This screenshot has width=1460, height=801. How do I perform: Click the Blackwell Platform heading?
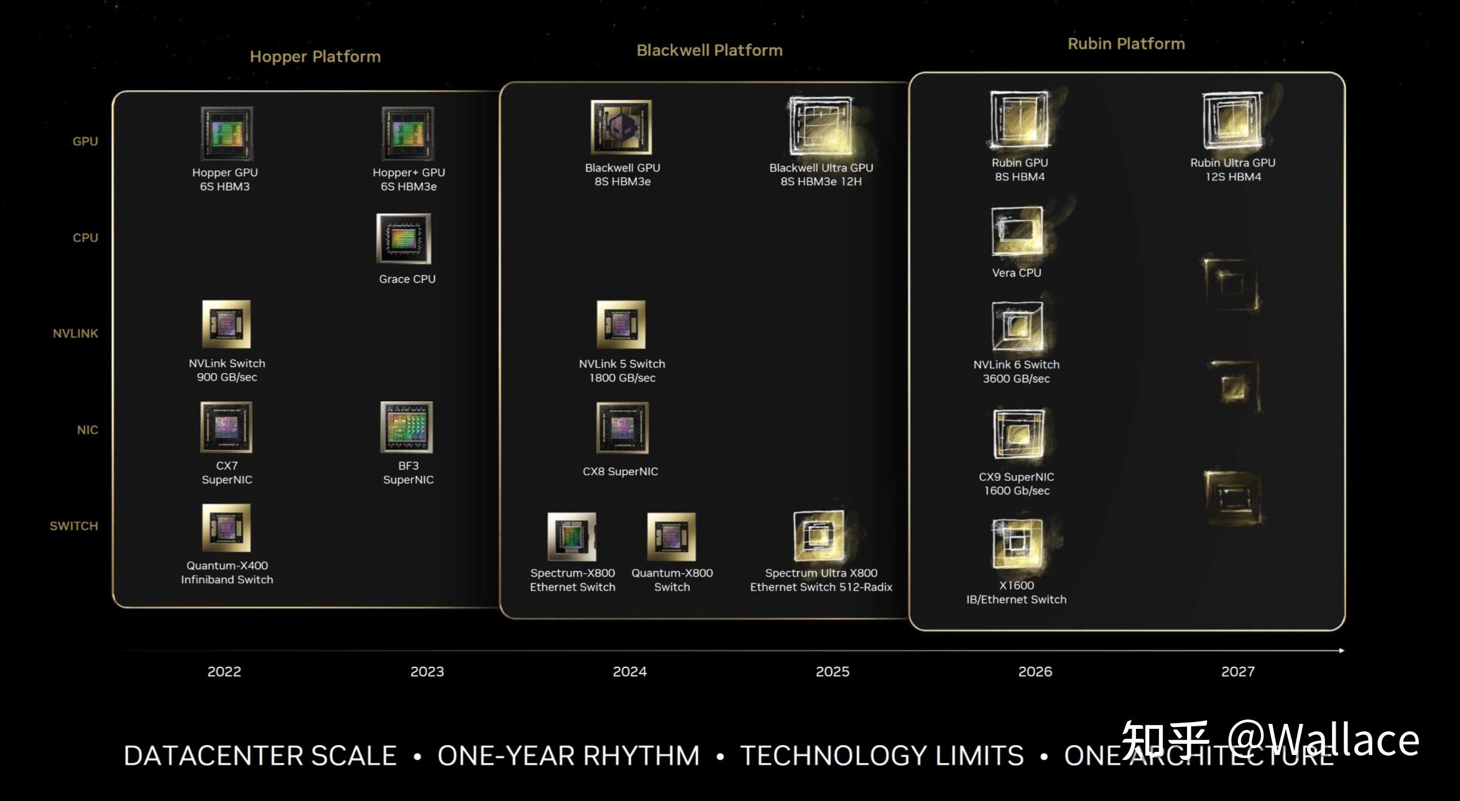(709, 50)
